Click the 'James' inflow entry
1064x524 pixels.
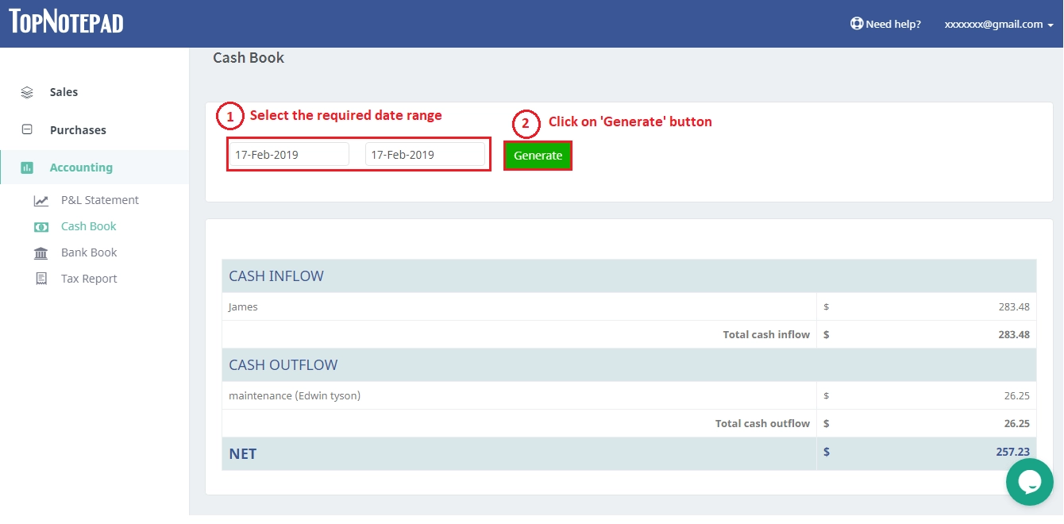coord(243,306)
